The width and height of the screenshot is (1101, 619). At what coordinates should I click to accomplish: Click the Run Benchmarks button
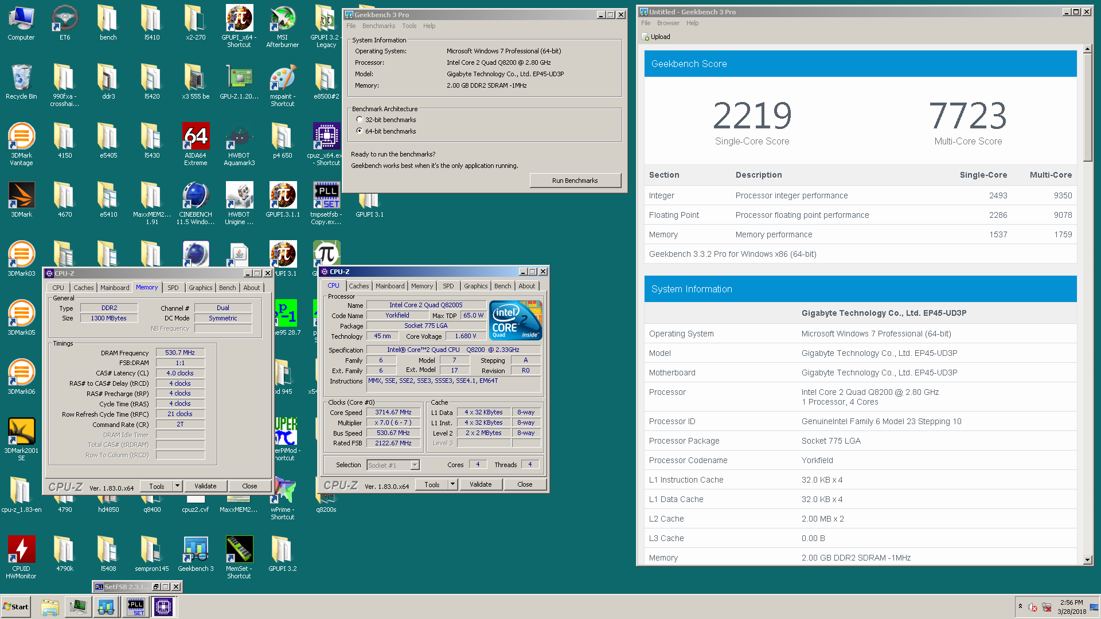[575, 181]
